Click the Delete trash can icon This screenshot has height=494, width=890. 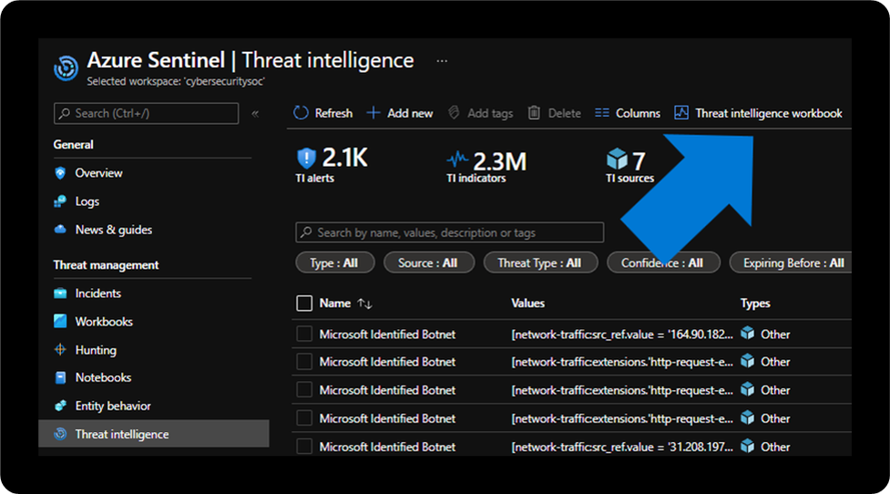[x=534, y=113]
